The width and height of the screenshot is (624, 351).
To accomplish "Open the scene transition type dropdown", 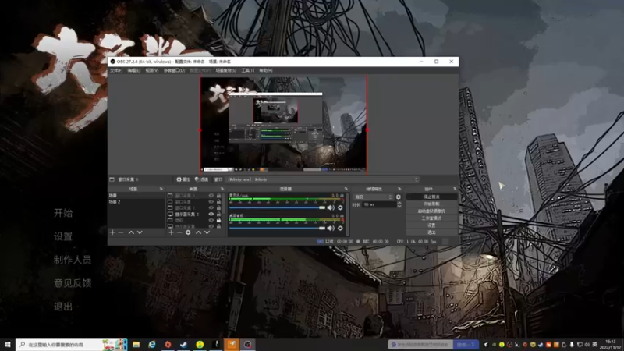I will pos(373,197).
